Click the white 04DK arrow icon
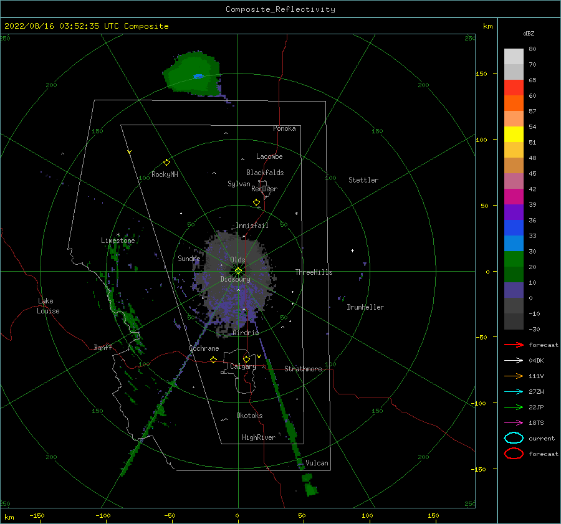561x524 pixels. click(x=514, y=360)
